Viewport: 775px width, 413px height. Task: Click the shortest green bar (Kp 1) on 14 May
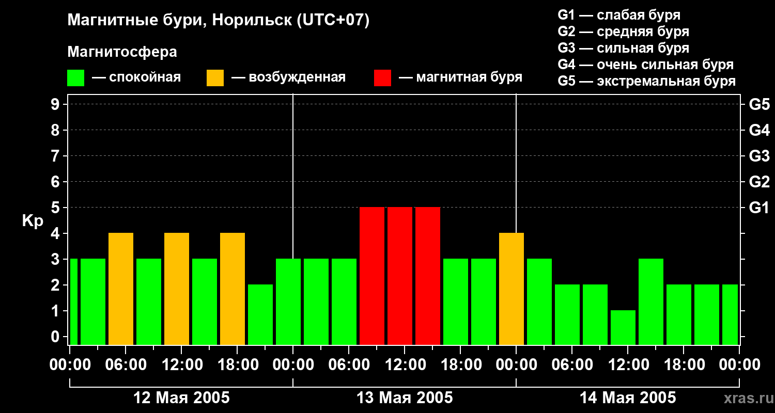pyautogui.click(x=623, y=328)
